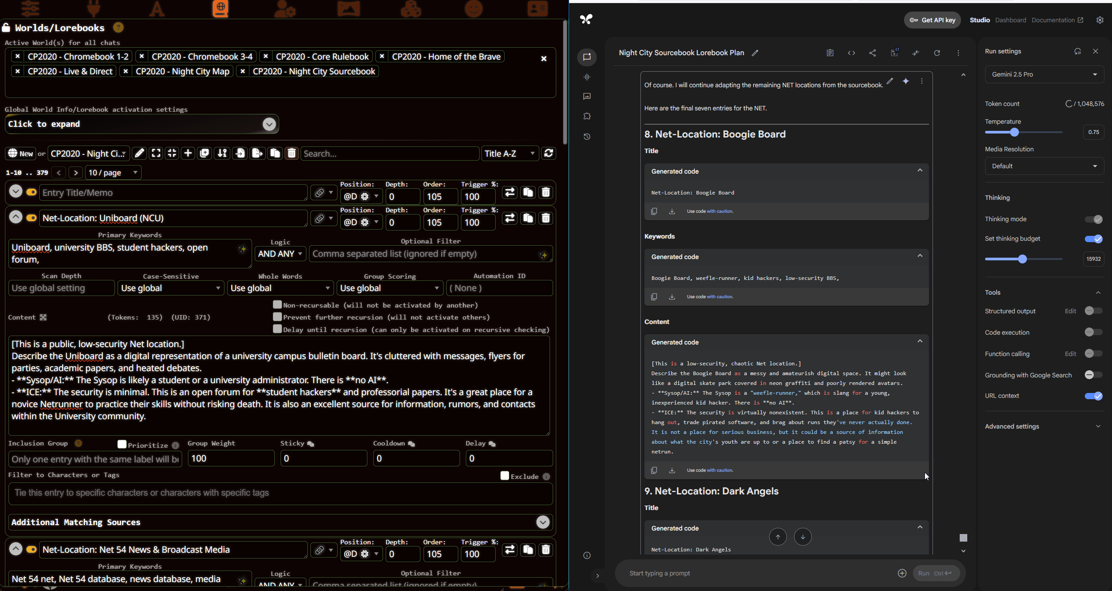Image resolution: width=1112 pixels, height=591 pixels.
Task: Open the Generate media icon in AI Studio sidebar
Action: coord(587,97)
